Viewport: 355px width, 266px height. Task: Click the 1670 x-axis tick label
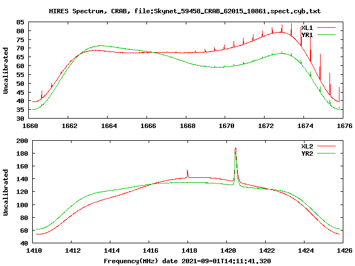[x=226, y=126]
